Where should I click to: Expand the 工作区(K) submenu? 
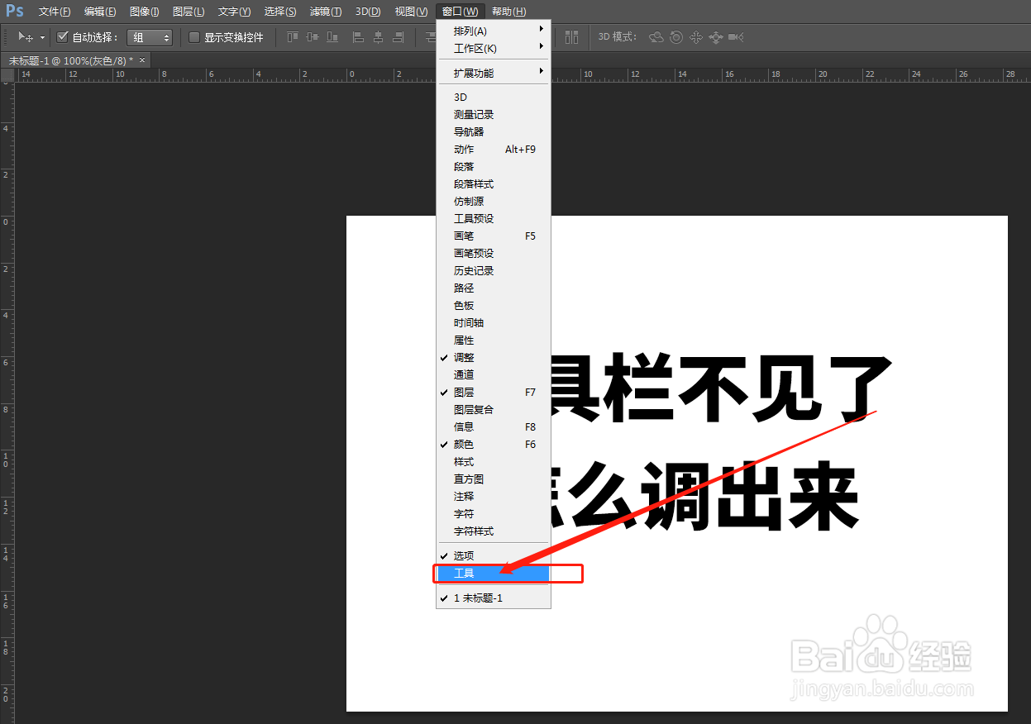pos(494,49)
